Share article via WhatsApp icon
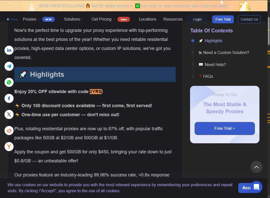 click(9, 82)
